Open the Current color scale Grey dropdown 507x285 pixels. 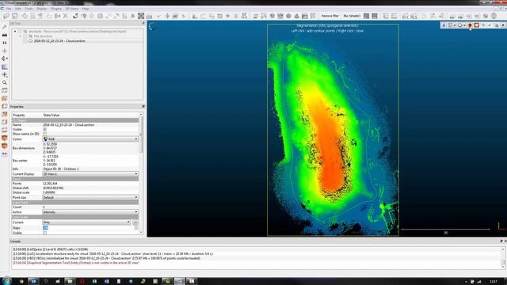[86, 222]
